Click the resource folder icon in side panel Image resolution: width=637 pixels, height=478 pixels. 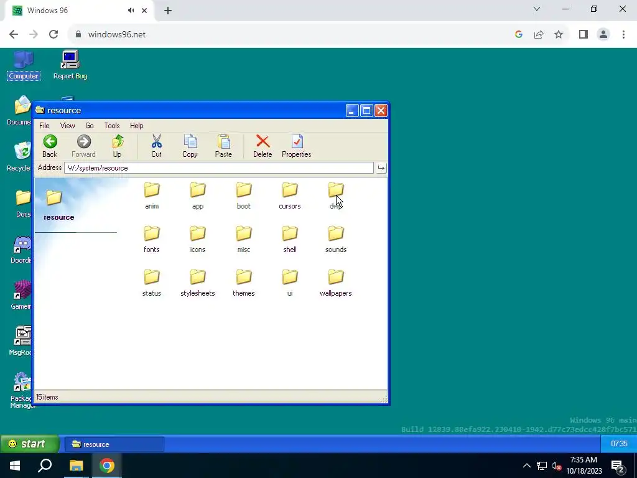point(54,198)
